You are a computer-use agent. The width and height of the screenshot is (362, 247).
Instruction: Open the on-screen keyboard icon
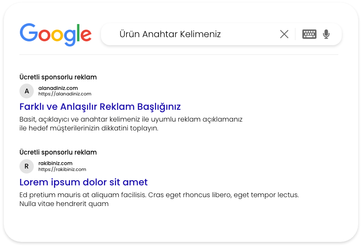[x=309, y=34]
